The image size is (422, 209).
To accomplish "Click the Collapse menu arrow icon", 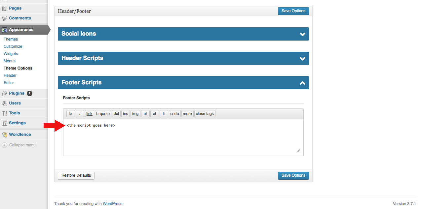I will [x=5, y=145].
